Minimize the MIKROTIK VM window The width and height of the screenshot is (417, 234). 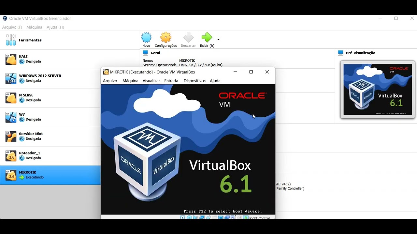pos(236,72)
